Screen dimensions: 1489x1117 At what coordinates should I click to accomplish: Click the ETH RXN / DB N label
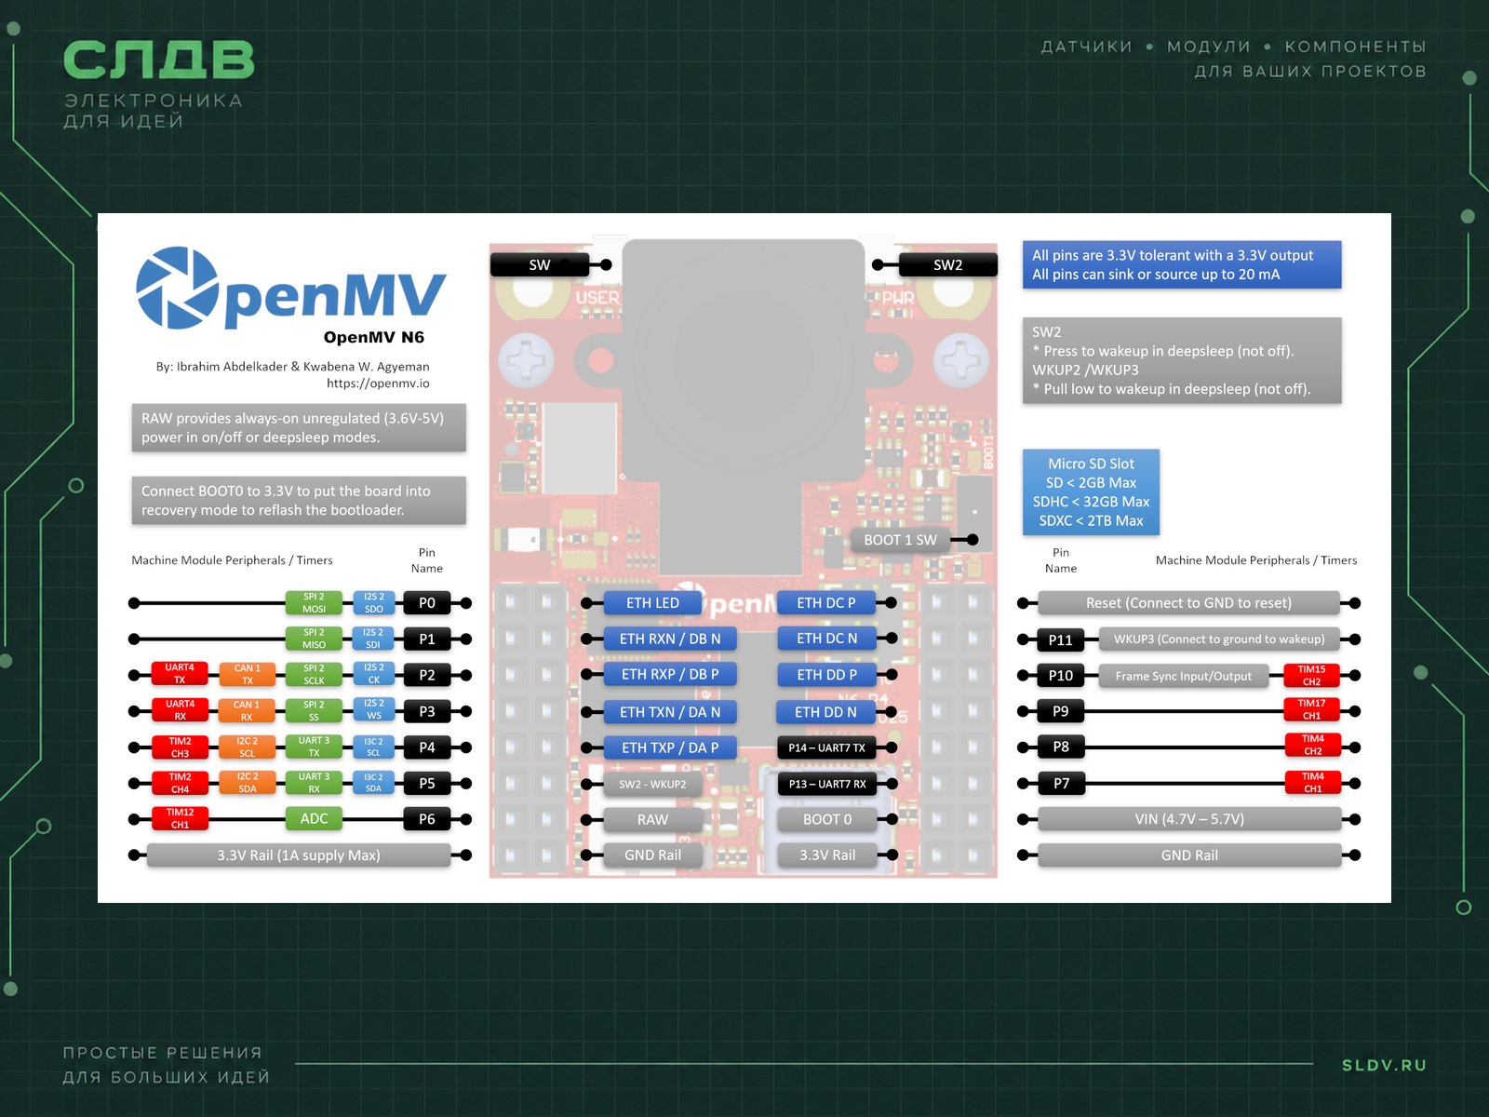click(670, 639)
